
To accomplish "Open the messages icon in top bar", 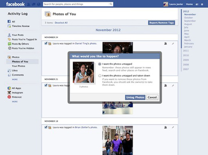I will (x=34, y=5).
